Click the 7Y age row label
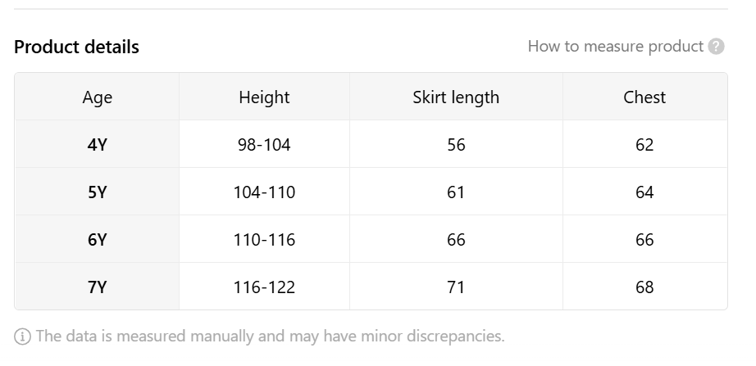The width and height of the screenshot is (756, 366). pos(97,287)
